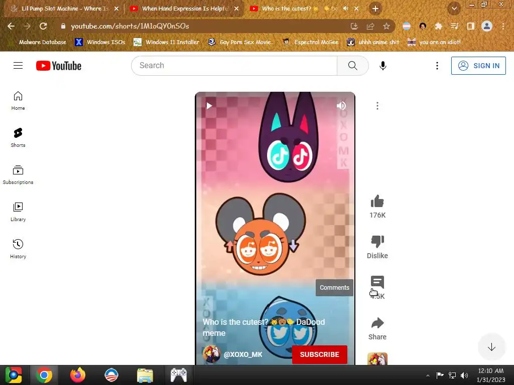Open the short's three-dot options menu
Viewport: 514px width, 385px height.
coord(377,106)
